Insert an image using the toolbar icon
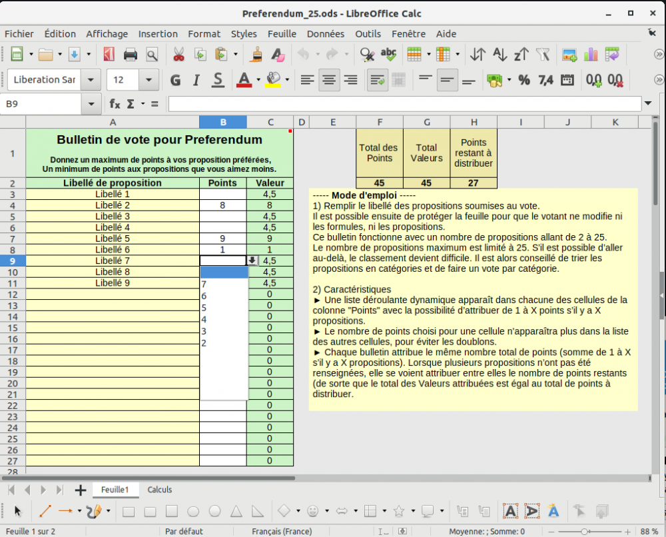The width and height of the screenshot is (666, 537). point(569,55)
